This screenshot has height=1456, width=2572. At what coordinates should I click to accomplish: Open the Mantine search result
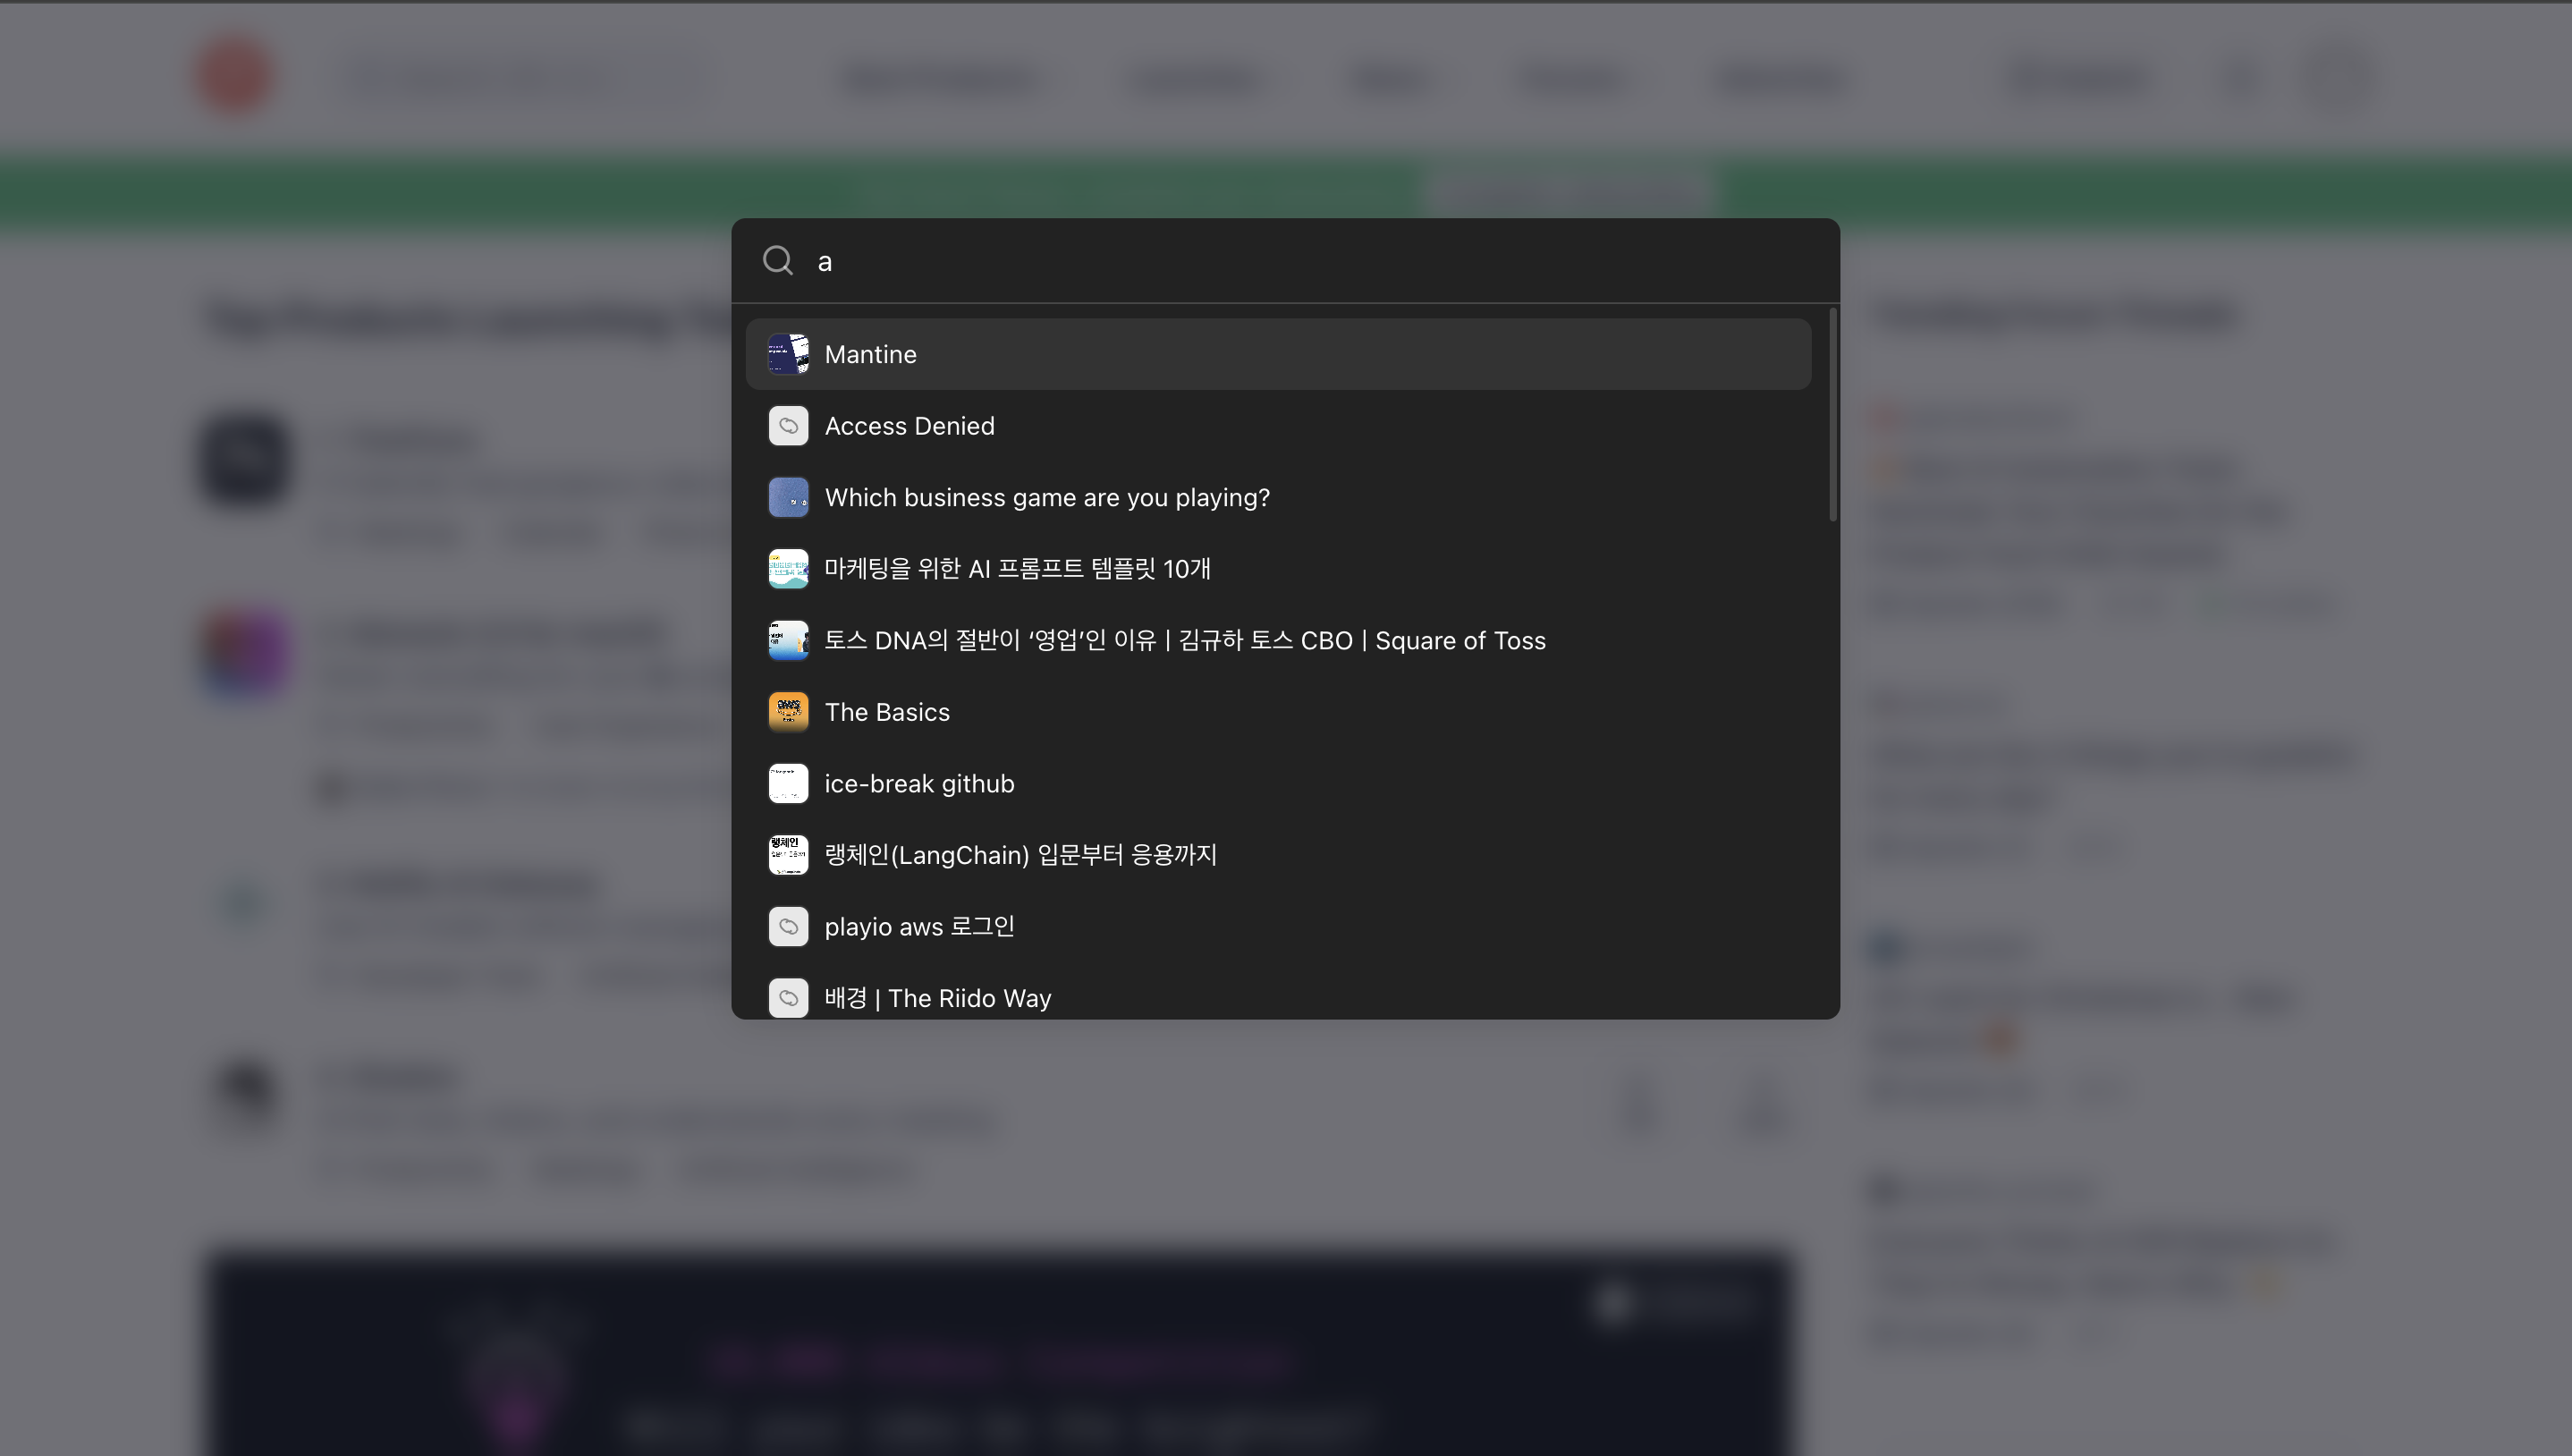point(869,354)
